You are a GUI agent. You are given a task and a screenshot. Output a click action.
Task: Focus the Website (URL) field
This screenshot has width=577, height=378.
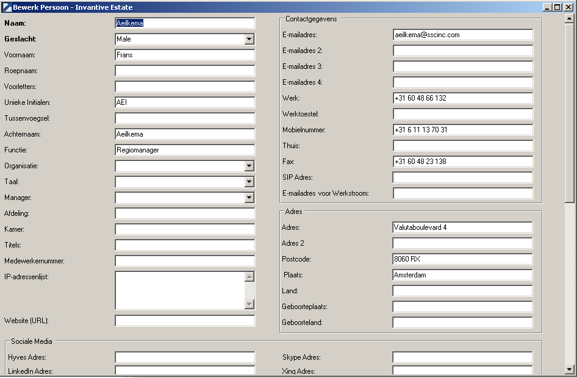(185, 321)
